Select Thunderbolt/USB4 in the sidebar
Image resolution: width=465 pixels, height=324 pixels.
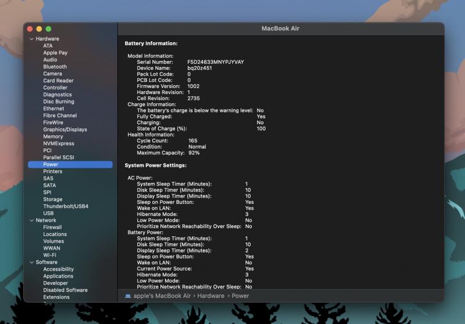click(x=66, y=206)
